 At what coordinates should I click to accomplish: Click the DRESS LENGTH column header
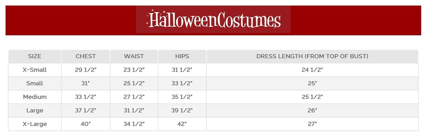coord(312,56)
